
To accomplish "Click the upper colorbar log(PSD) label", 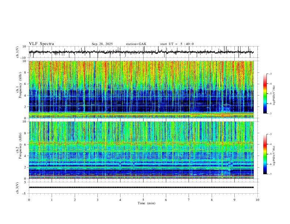I will tap(274, 95).
